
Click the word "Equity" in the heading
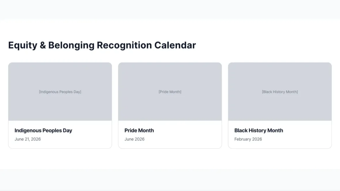[x=23, y=45]
